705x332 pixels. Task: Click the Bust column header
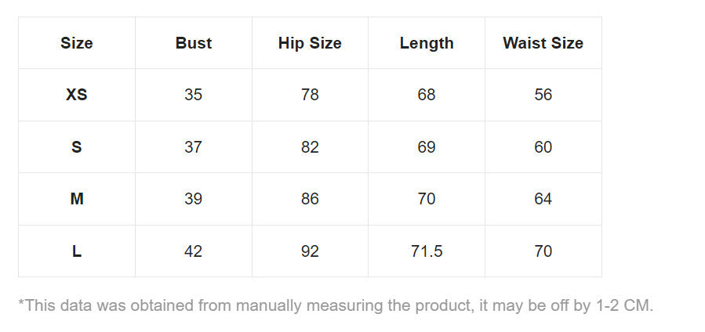194,43
